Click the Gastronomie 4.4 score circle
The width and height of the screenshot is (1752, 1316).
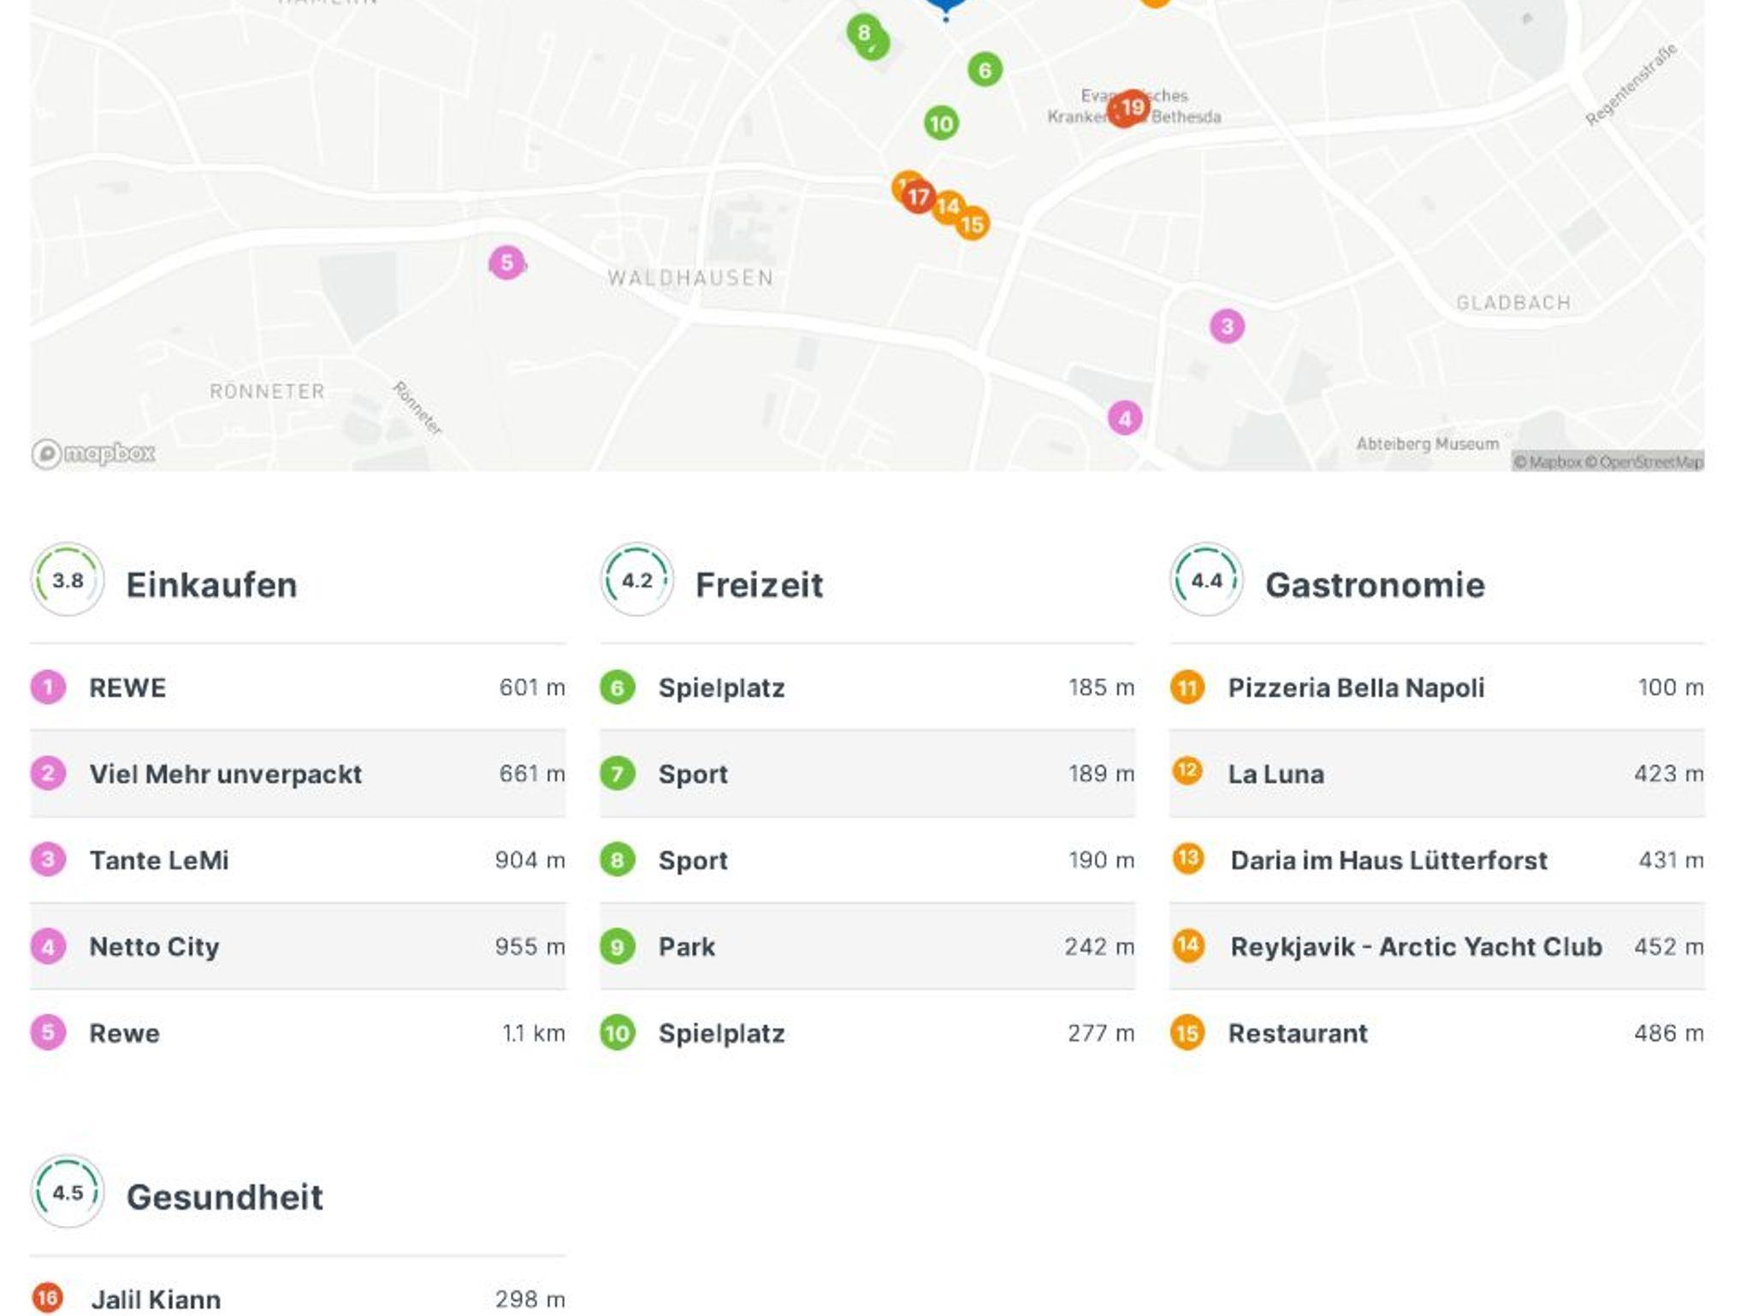click(1206, 581)
